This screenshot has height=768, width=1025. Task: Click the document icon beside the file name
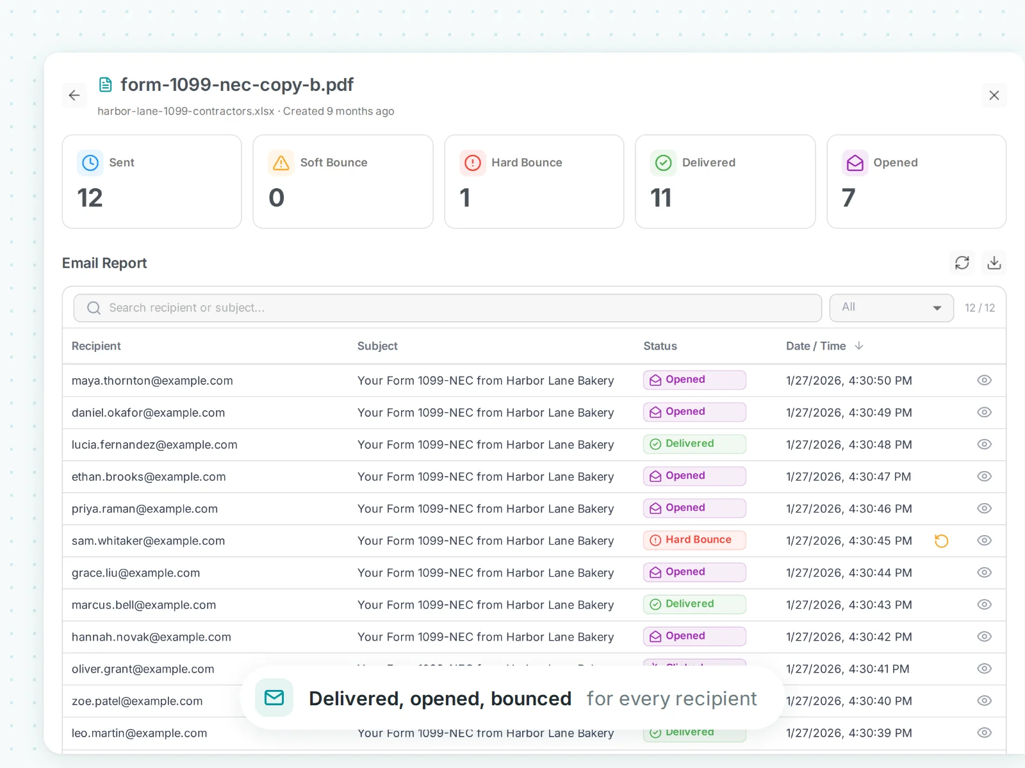(106, 84)
